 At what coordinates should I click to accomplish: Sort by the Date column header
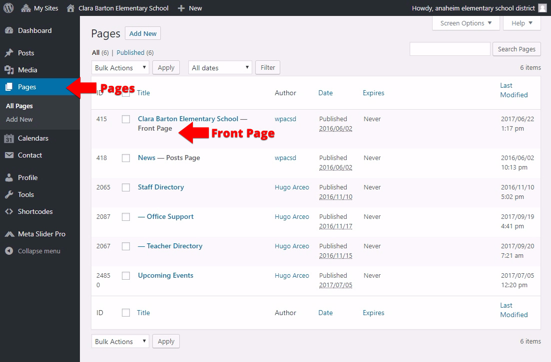click(x=325, y=93)
